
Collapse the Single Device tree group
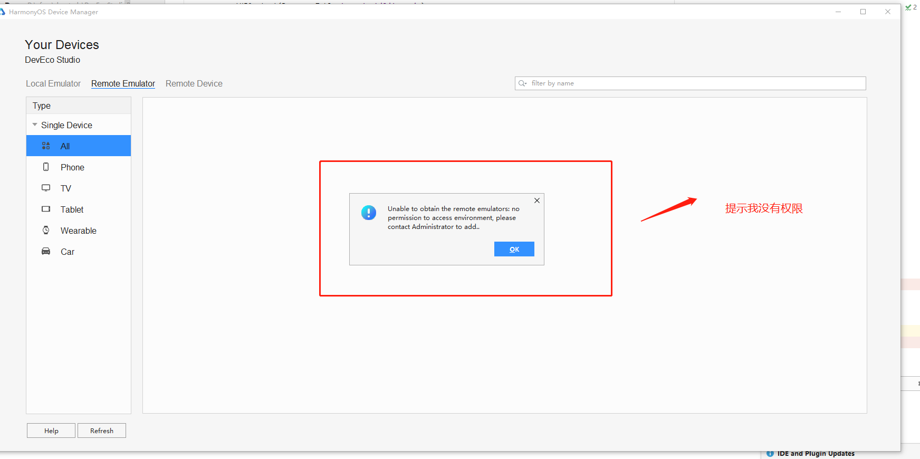point(35,125)
